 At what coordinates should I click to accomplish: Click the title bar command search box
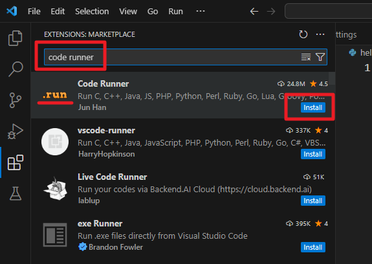pyautogui.click(x=329, y=11)
